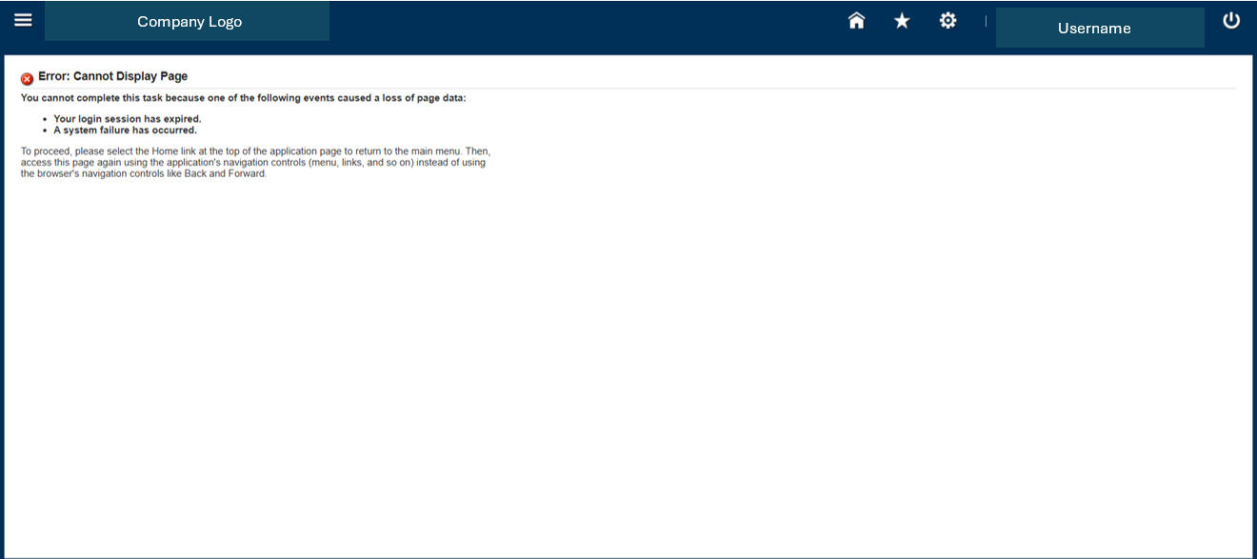Click the Company Logo banner
Image resolution: width=1257 pixels, height=559 pixels.
(x=188, y=22)
